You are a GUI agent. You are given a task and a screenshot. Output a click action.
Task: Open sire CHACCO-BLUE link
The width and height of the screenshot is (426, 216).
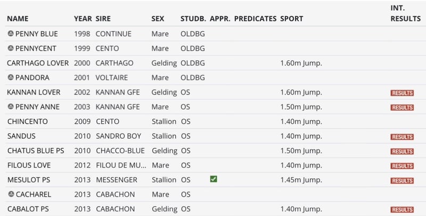click(x=120, y=151)
